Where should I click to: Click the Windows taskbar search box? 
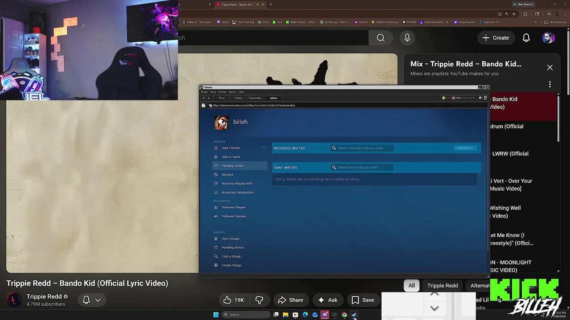point(246,315)
